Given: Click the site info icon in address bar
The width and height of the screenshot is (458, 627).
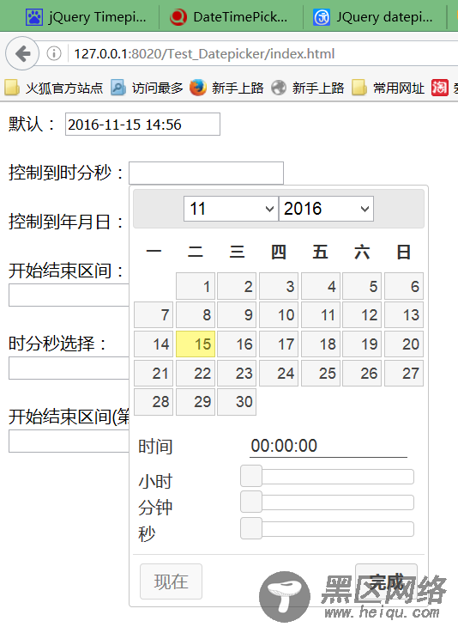Looking at the screenshot, I should click(x=54, y=53).
